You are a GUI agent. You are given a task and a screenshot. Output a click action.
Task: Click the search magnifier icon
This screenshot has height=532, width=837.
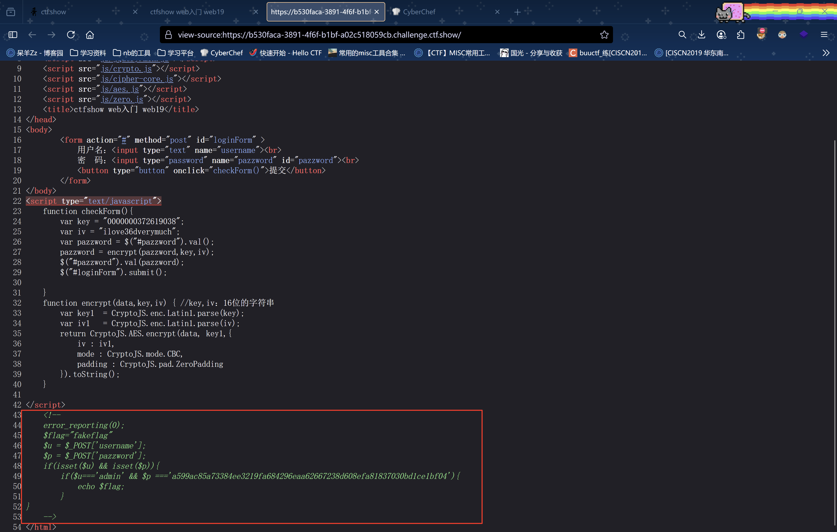click(x=682, y=35)
